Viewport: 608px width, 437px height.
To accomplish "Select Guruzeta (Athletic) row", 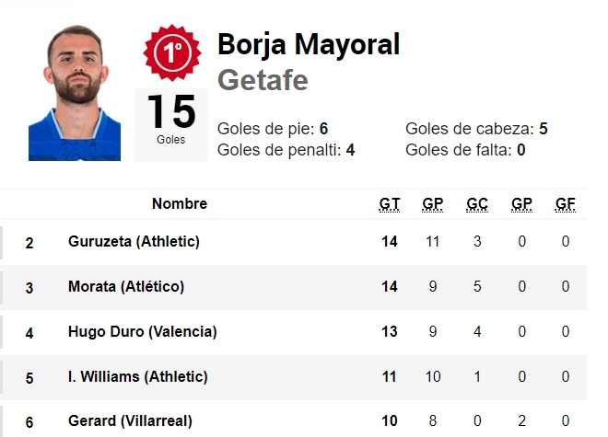I will 134,242.
